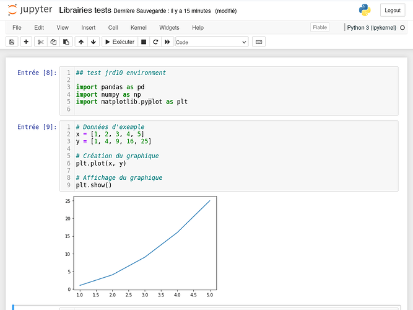This screenshot has width=413, height=310.
Task: Click the 'import matplotlib.pyplot as plt' line
Action: pos(132,102)
